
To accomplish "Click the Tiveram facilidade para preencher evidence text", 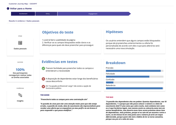I will 70,70.
